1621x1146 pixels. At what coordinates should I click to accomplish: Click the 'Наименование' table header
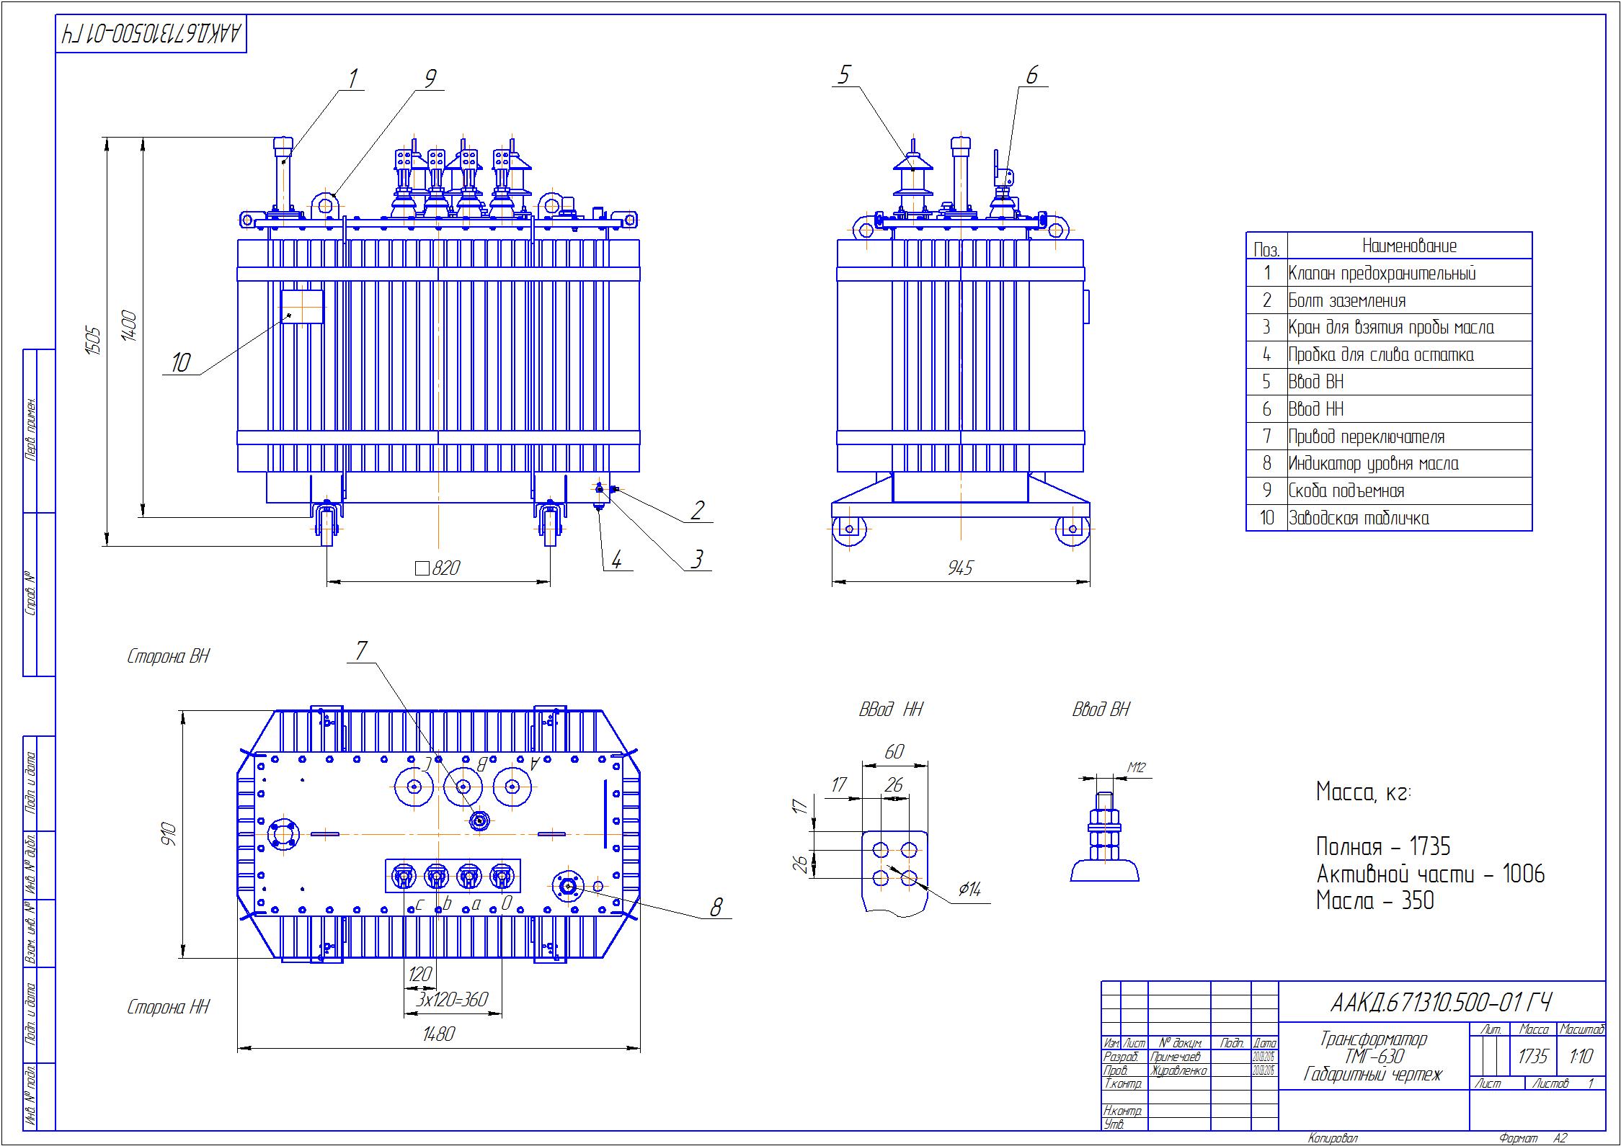coord(1409,246)
